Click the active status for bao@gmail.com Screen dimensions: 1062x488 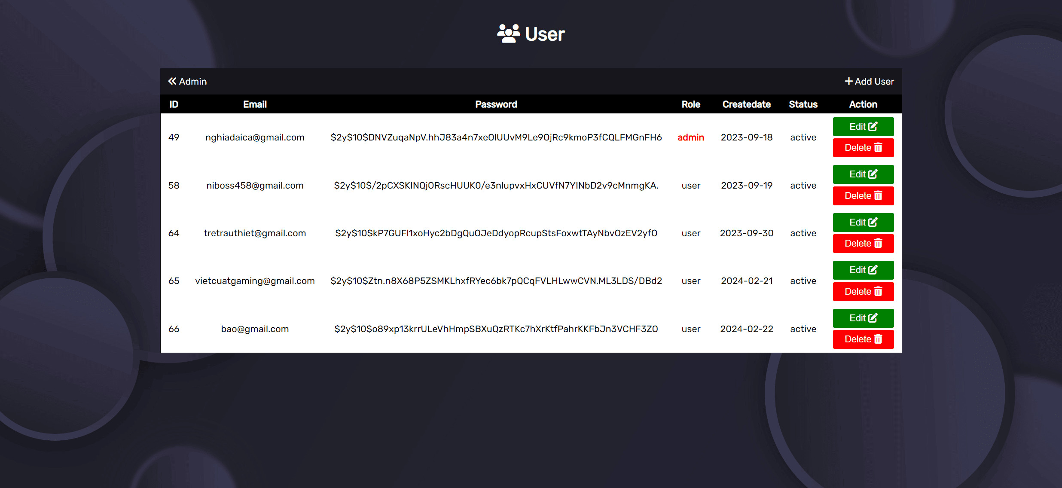(x=803, y=329)
